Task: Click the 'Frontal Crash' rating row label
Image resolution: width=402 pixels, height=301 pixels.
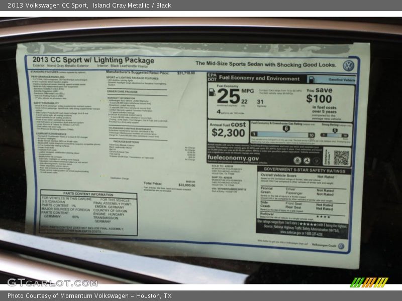Action: pyautogui.click(x=266, y=190)
